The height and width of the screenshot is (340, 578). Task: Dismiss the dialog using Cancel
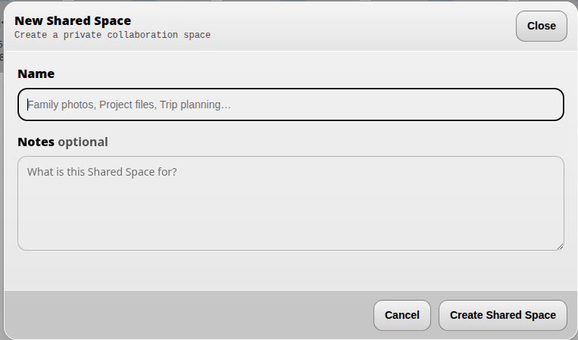[401, 315]
